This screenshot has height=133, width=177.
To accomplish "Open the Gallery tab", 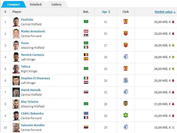I will coord(56,4).
